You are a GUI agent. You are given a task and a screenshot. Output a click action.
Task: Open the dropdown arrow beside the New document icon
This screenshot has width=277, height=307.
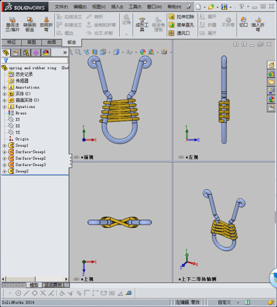[x=205, y=7]
